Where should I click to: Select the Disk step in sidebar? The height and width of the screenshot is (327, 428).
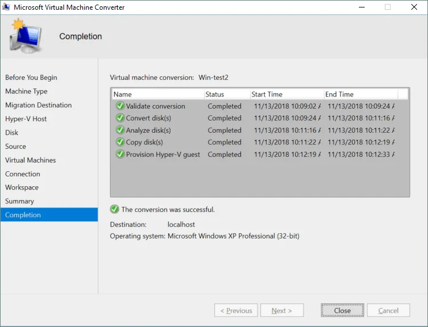[12, 133]
